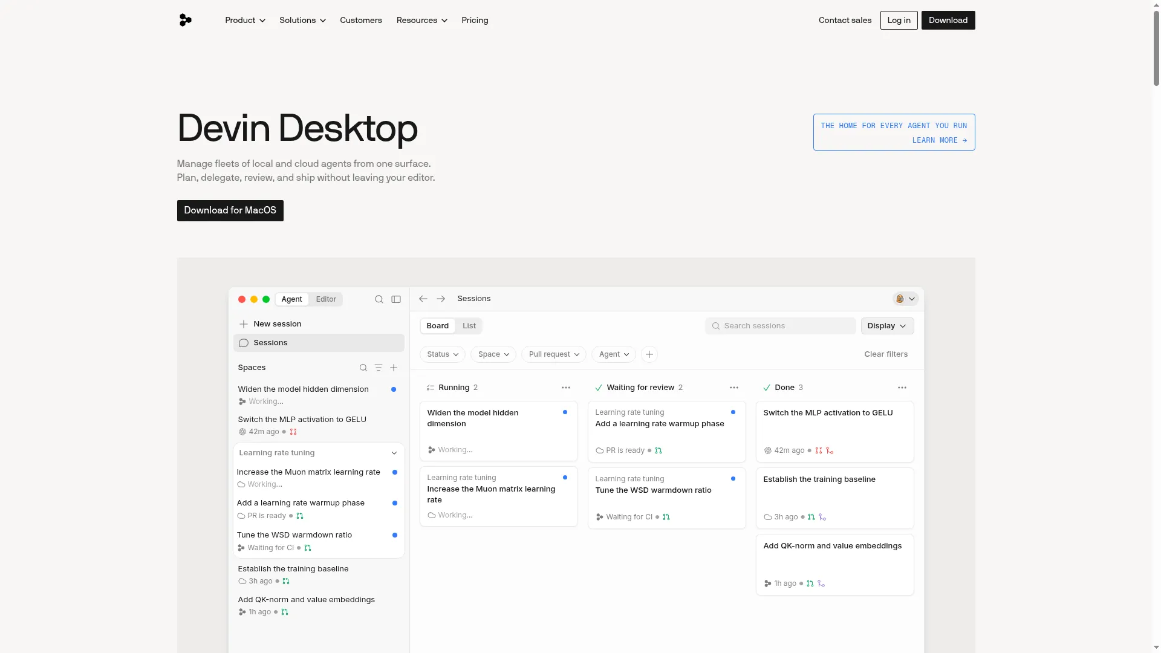Click the search icon in the app sidebar header

(x=379, y=299)
